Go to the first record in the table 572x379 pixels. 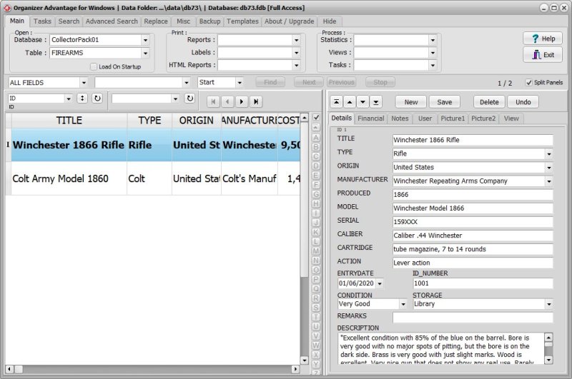(213, 102)
